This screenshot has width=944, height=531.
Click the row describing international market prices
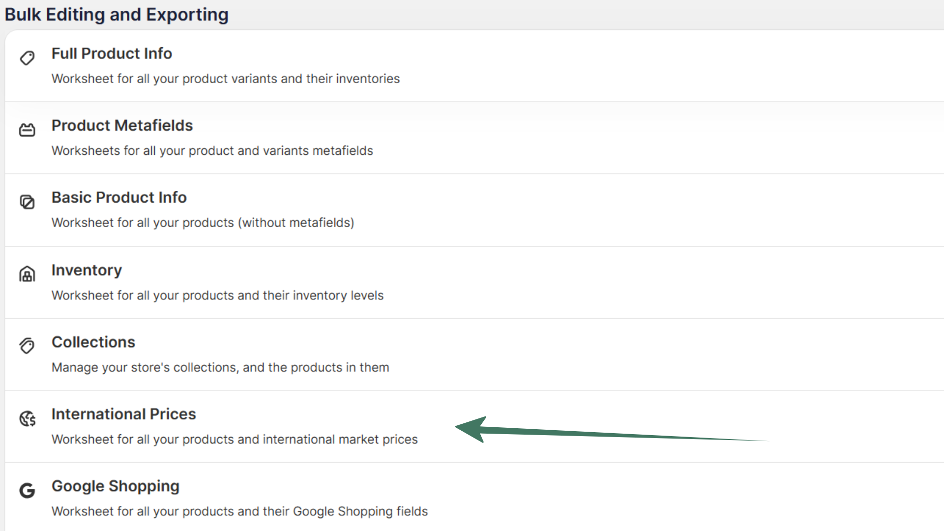point(235,439)
